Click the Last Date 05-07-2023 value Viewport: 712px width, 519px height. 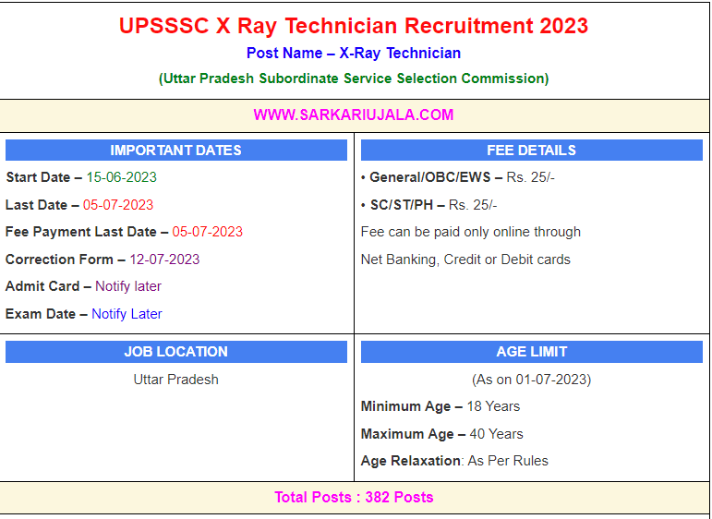click(118, 205)
